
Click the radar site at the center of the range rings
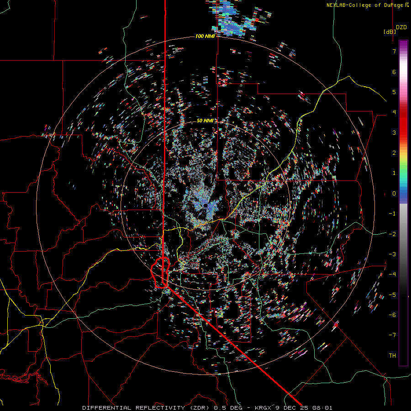(206, 205)
